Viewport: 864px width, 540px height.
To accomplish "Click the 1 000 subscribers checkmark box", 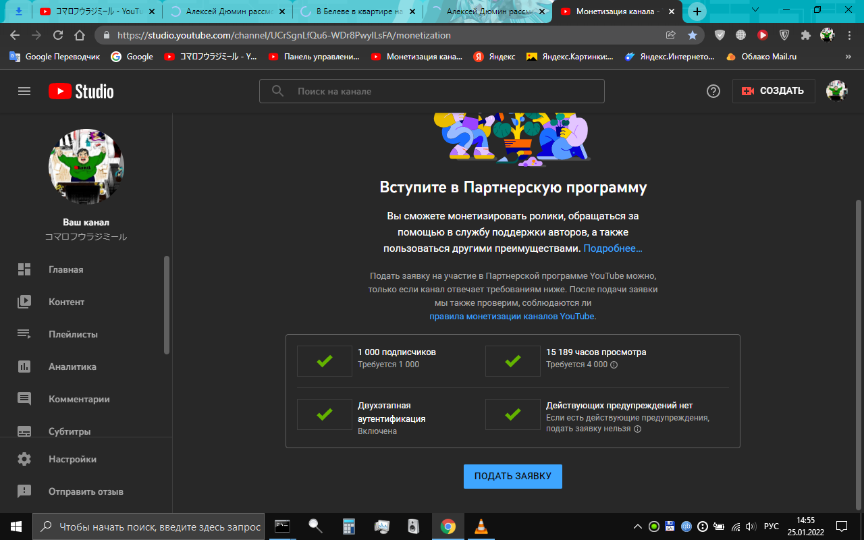I will click(325, 361).
